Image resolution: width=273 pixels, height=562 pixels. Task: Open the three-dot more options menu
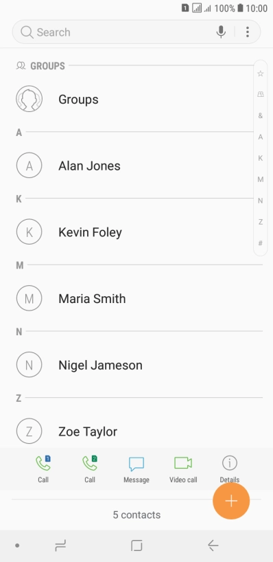pos(247,32)
